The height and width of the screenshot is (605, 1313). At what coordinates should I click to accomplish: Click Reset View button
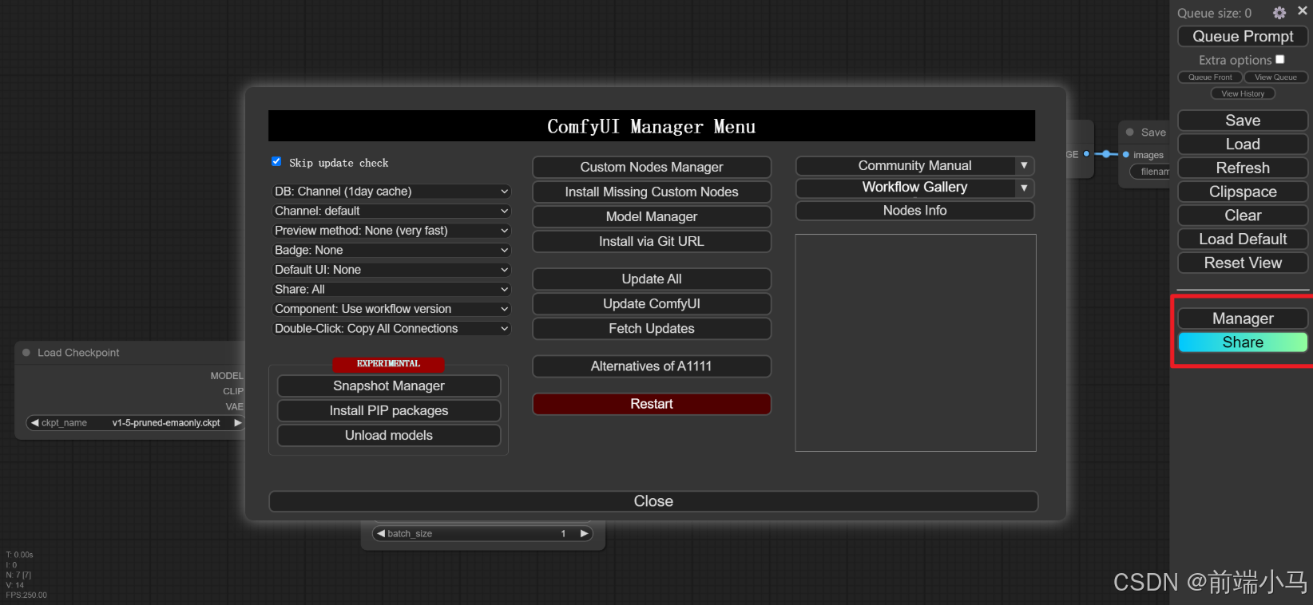coord(1243,263)
